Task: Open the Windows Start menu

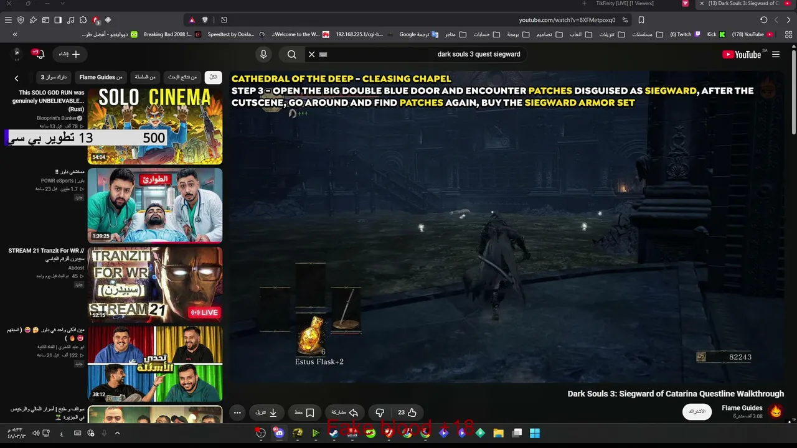Action: pos(535,433)
